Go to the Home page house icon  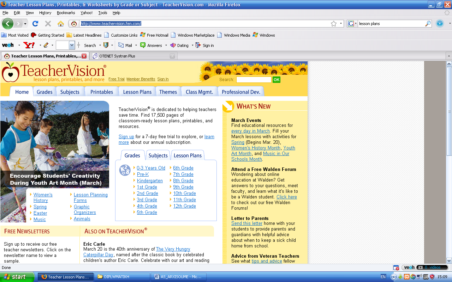[61, 24]
